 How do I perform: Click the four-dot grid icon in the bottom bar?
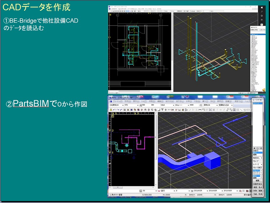243,191
